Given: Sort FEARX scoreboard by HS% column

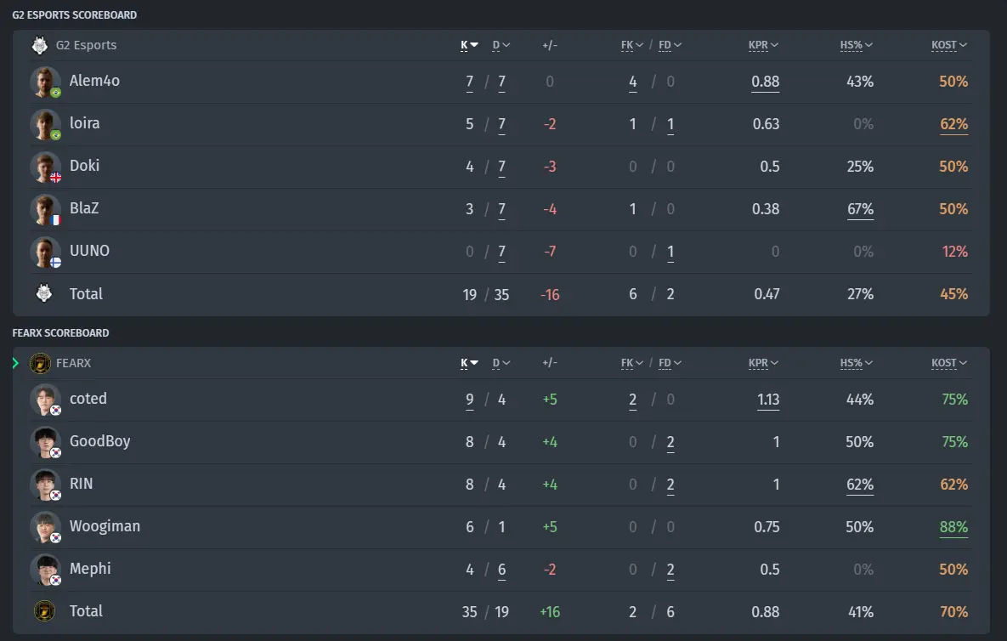Looking at the screenshot, I should (x=856, y=363).
